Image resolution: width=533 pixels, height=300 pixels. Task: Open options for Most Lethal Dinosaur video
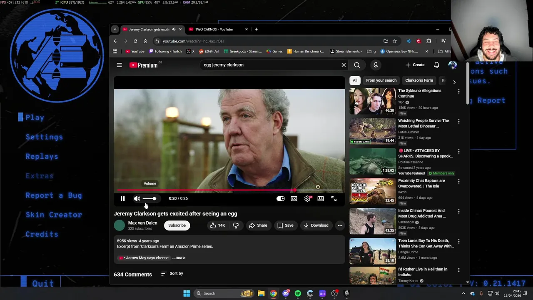pos(459,121)
